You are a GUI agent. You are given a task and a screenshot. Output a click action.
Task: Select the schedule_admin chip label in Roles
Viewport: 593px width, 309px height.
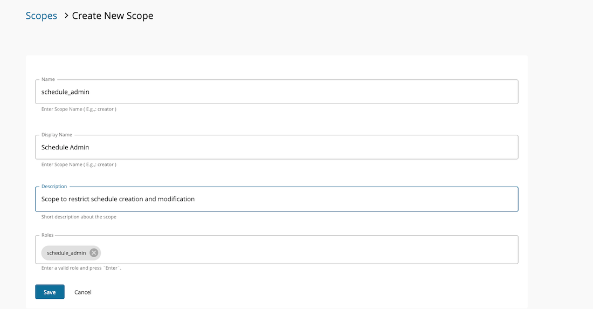(66, 253)
